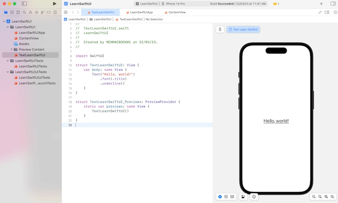Select the Project navigator folder icon
Screen dimensions: 338x203
tap(6, 12)
